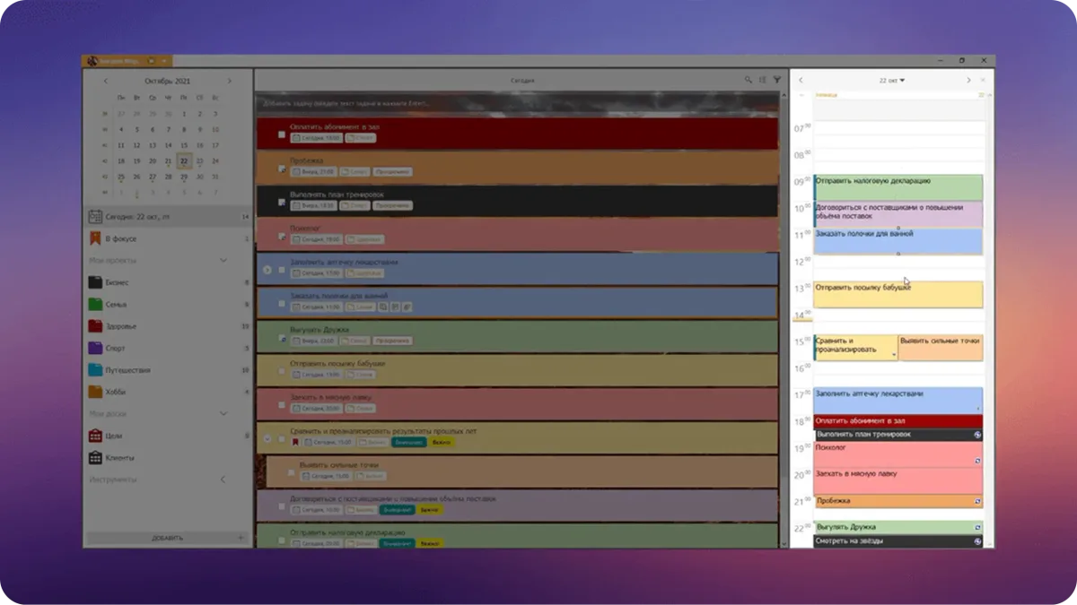Open Отправить налоговую декларацию event in schedule
1077x605 pixels.
(897, 187)
